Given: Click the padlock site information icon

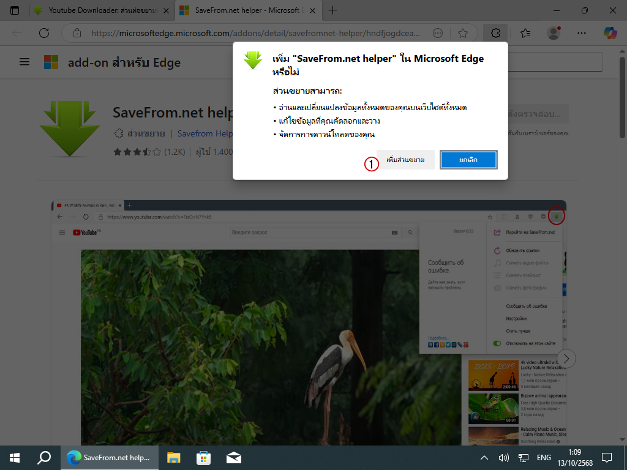Looking at the screenshot, I should pos(77,33).
